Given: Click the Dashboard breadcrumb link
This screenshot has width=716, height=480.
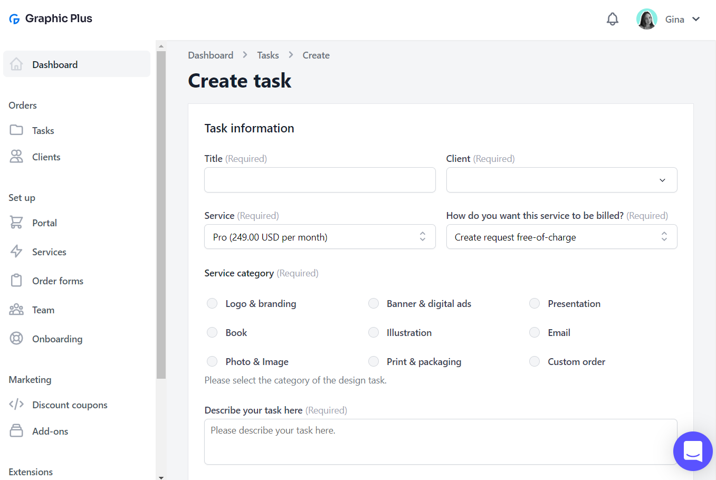Looking at the screenshot, I should (211, 55).
